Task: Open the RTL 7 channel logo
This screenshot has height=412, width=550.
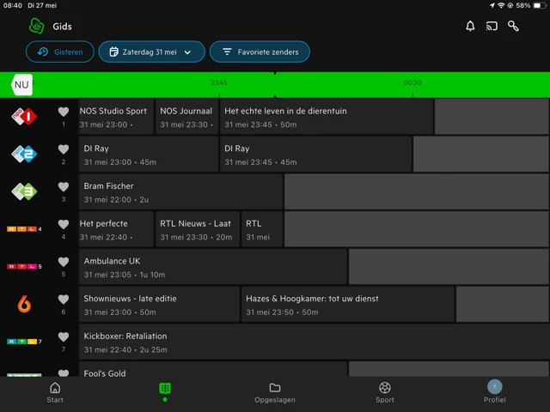Action: tap(24, 342)
